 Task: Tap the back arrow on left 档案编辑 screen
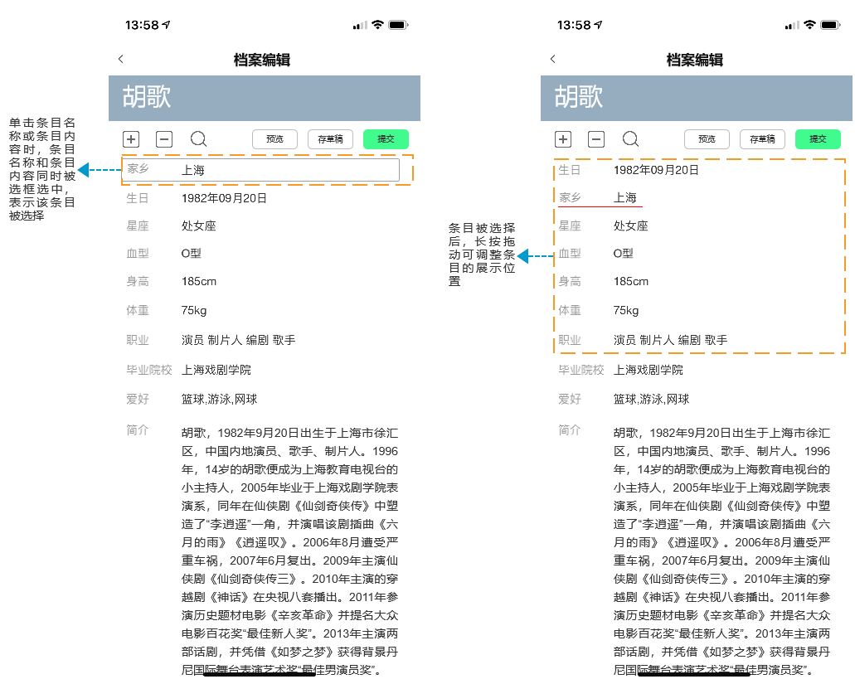120,59
